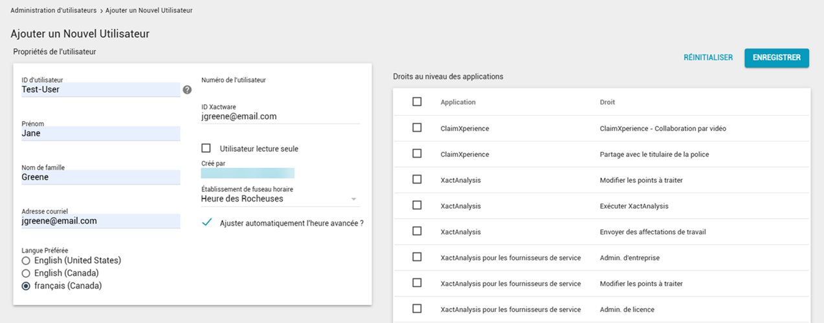Edit the ID Xactware field
The width and height of the screenshot is (824, 323).
pyautogui.click(x=280, y=116)
